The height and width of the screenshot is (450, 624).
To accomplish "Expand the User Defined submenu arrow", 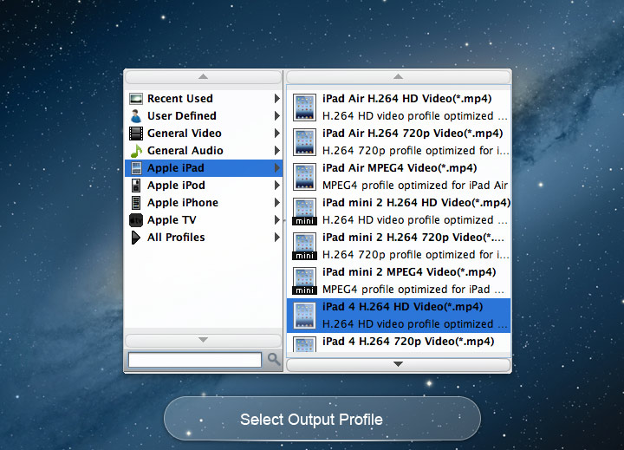I will click(277, 116).
